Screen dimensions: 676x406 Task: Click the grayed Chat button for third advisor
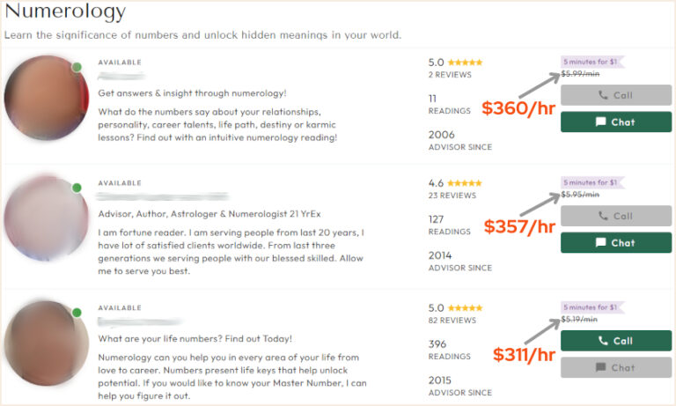(615, 367)
